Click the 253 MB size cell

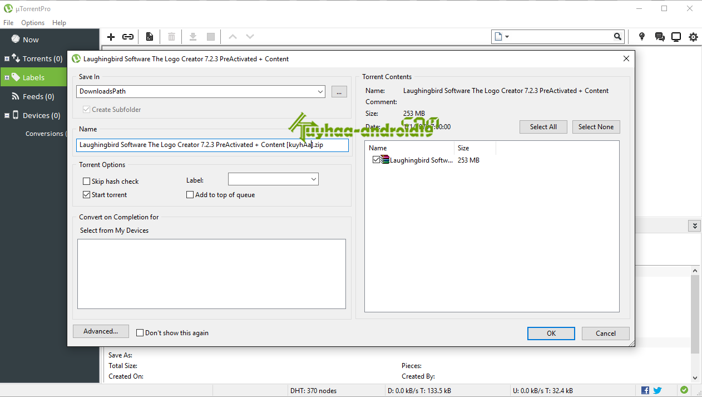(x=468, y=160)
